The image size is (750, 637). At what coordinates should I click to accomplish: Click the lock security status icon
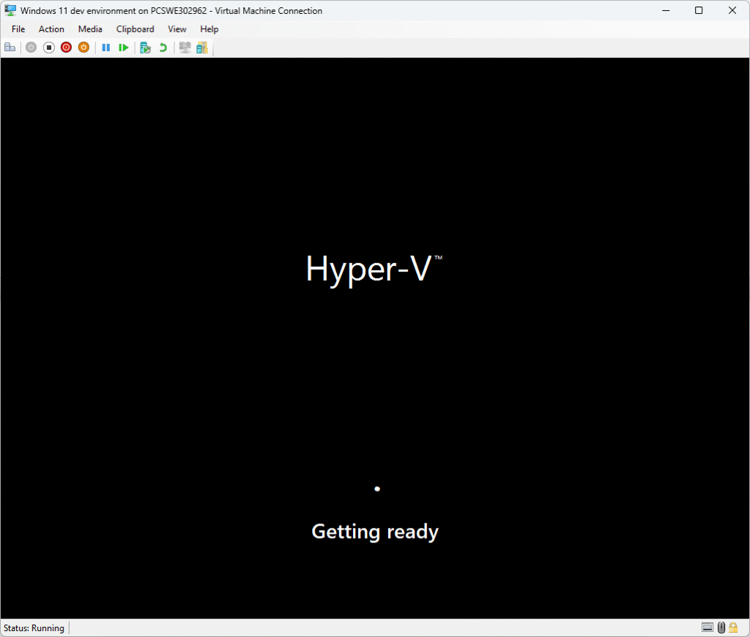click(x=733, y=627)
